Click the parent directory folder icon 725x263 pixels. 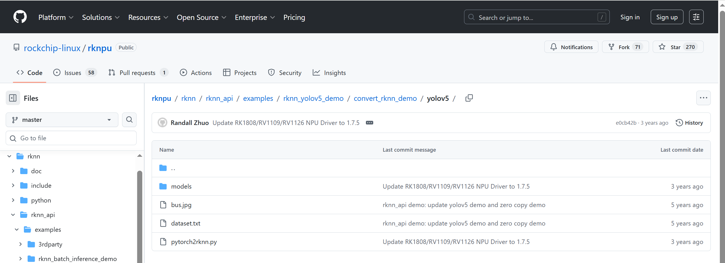click(x=163, y=168)
